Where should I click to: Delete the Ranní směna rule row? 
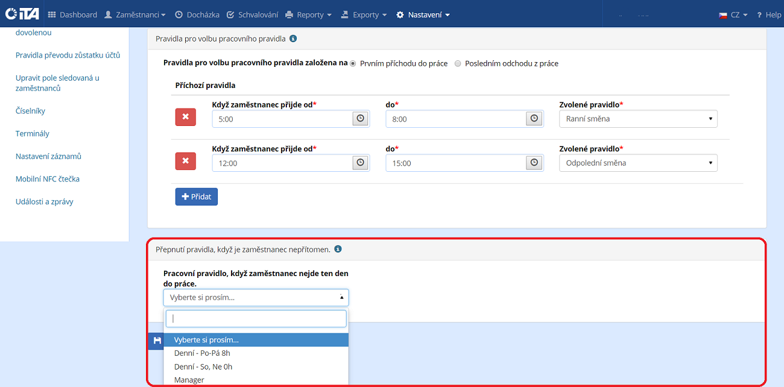tap(185, 116)
